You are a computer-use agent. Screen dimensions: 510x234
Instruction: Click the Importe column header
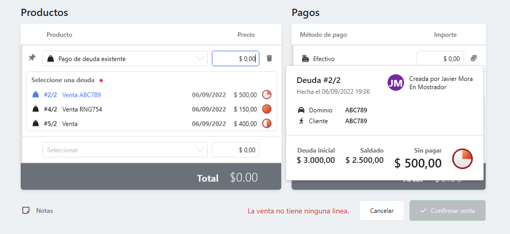click(x=445, y=35)
